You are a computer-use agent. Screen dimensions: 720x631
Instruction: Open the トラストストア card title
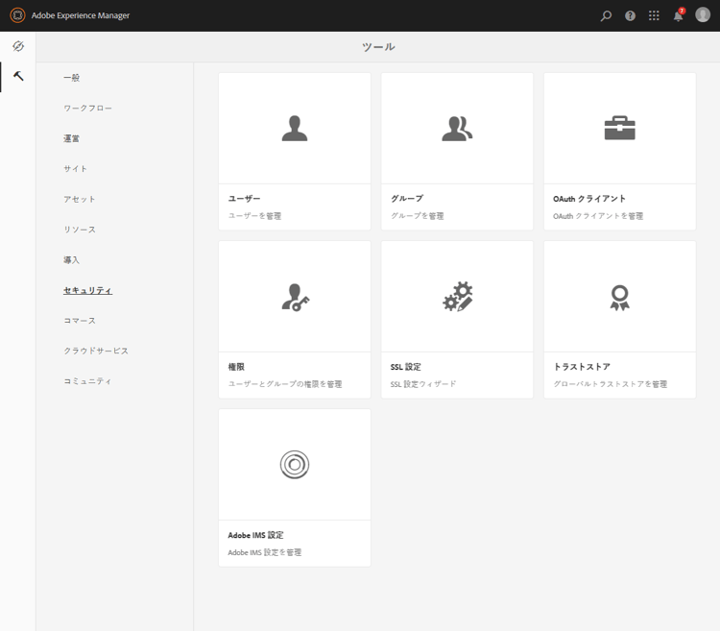[582, 367]
